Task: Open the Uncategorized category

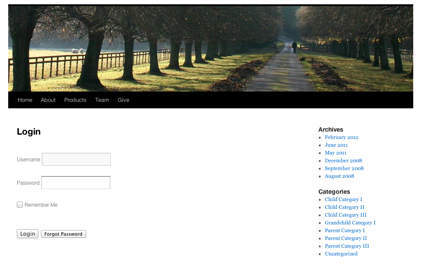Action: (x=341, y=253)
